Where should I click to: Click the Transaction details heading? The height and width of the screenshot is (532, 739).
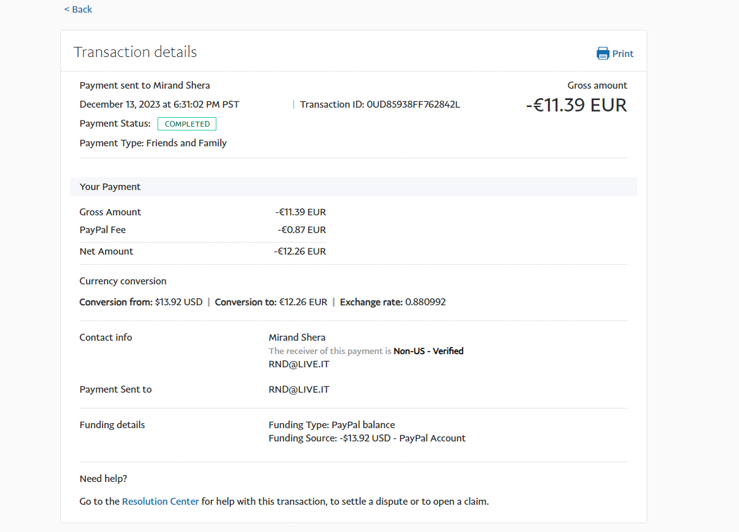pyautogui.click(x=135, y=52)
